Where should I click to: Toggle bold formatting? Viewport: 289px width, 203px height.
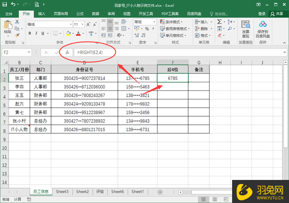pyautogui.click(x=30, y=33)
